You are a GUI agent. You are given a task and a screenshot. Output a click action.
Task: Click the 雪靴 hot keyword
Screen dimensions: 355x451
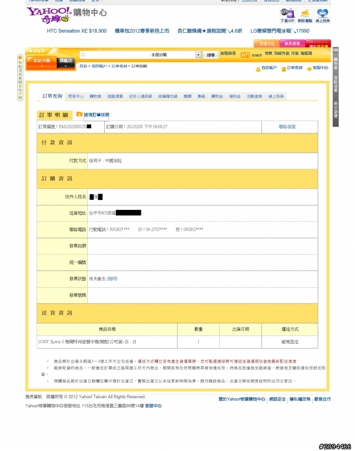[x=268, y=53]
